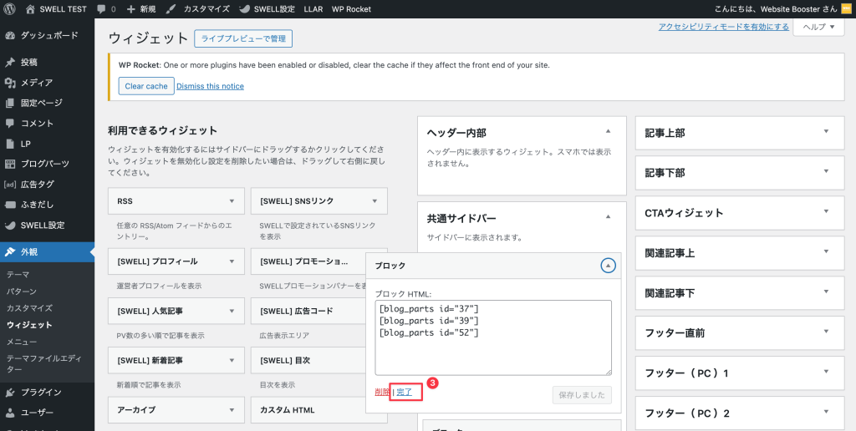
Task: Click the WordPress logo icon
Action: [x=10, y=8]
